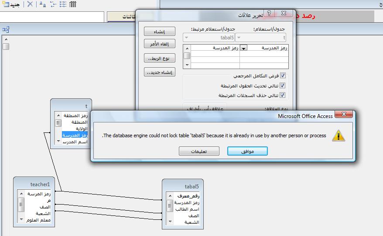The image size is (383, 236).
Task: Switch to Large Icons view
Action: coord(43,4)
